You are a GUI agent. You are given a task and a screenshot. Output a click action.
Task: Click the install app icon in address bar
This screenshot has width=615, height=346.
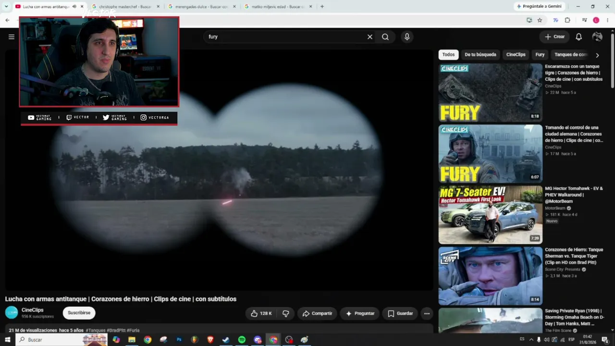(529, 20)
